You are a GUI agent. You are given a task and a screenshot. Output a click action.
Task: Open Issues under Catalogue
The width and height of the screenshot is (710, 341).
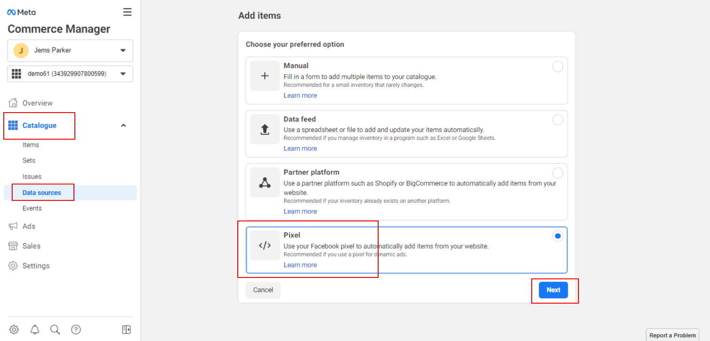coord(32,177)
